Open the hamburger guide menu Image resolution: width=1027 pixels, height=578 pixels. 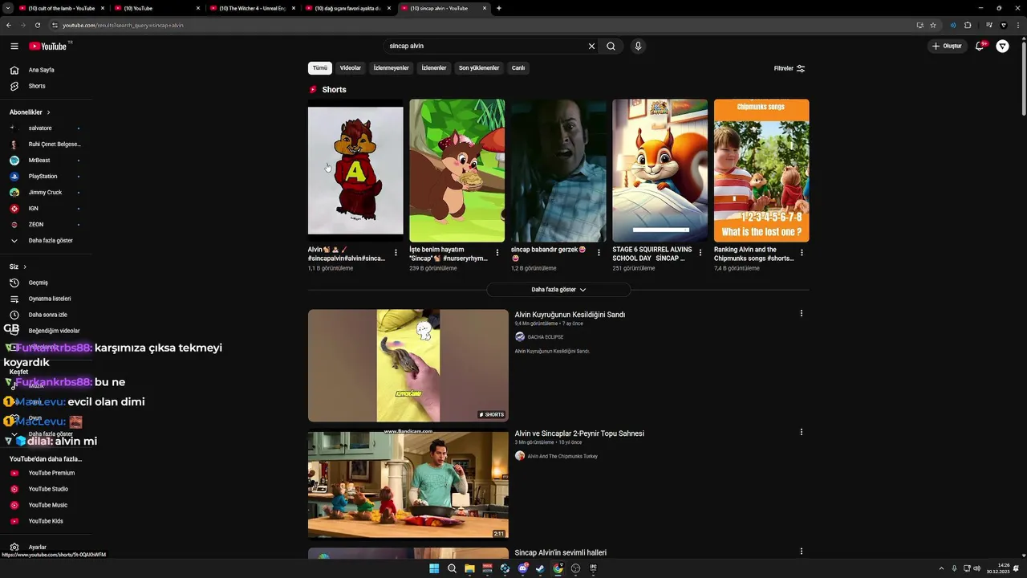click(x=14, y=46)
